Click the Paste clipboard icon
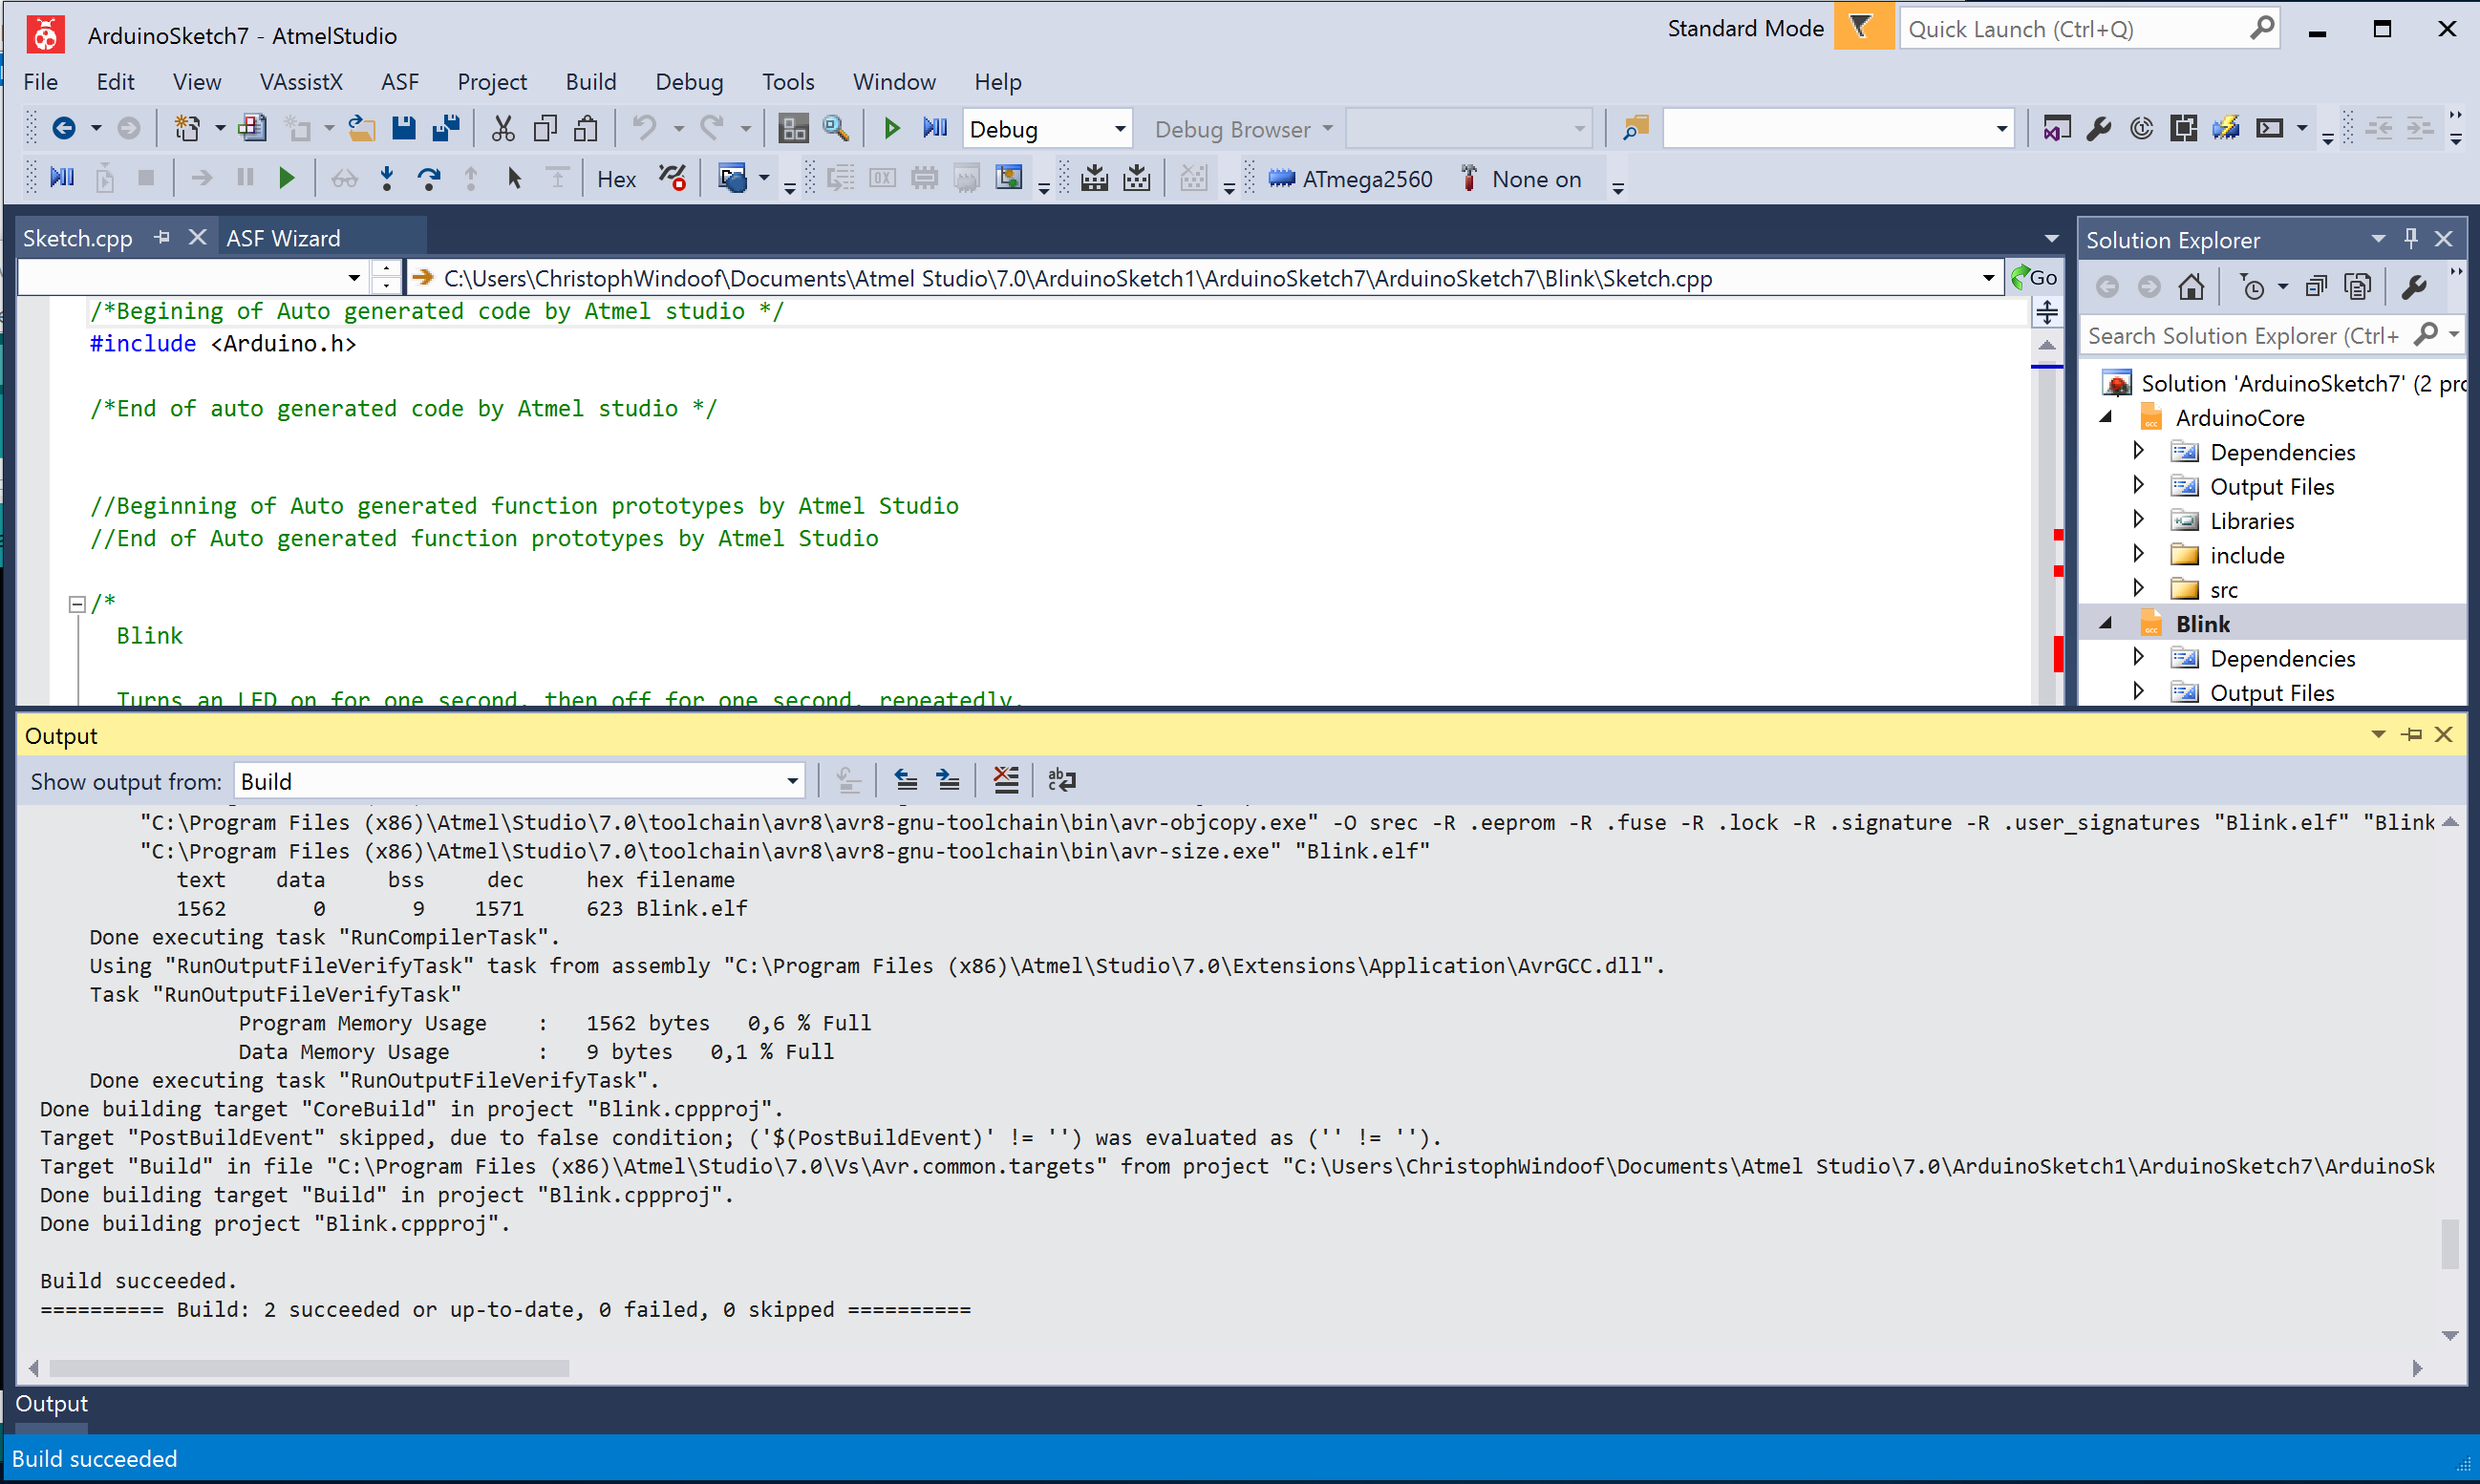Image resolution: width=2480 pixels, height=1484 pixels. click(587, 128)
